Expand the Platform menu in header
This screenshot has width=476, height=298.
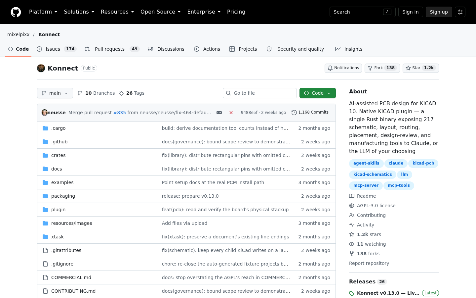(x=43, y=12)
